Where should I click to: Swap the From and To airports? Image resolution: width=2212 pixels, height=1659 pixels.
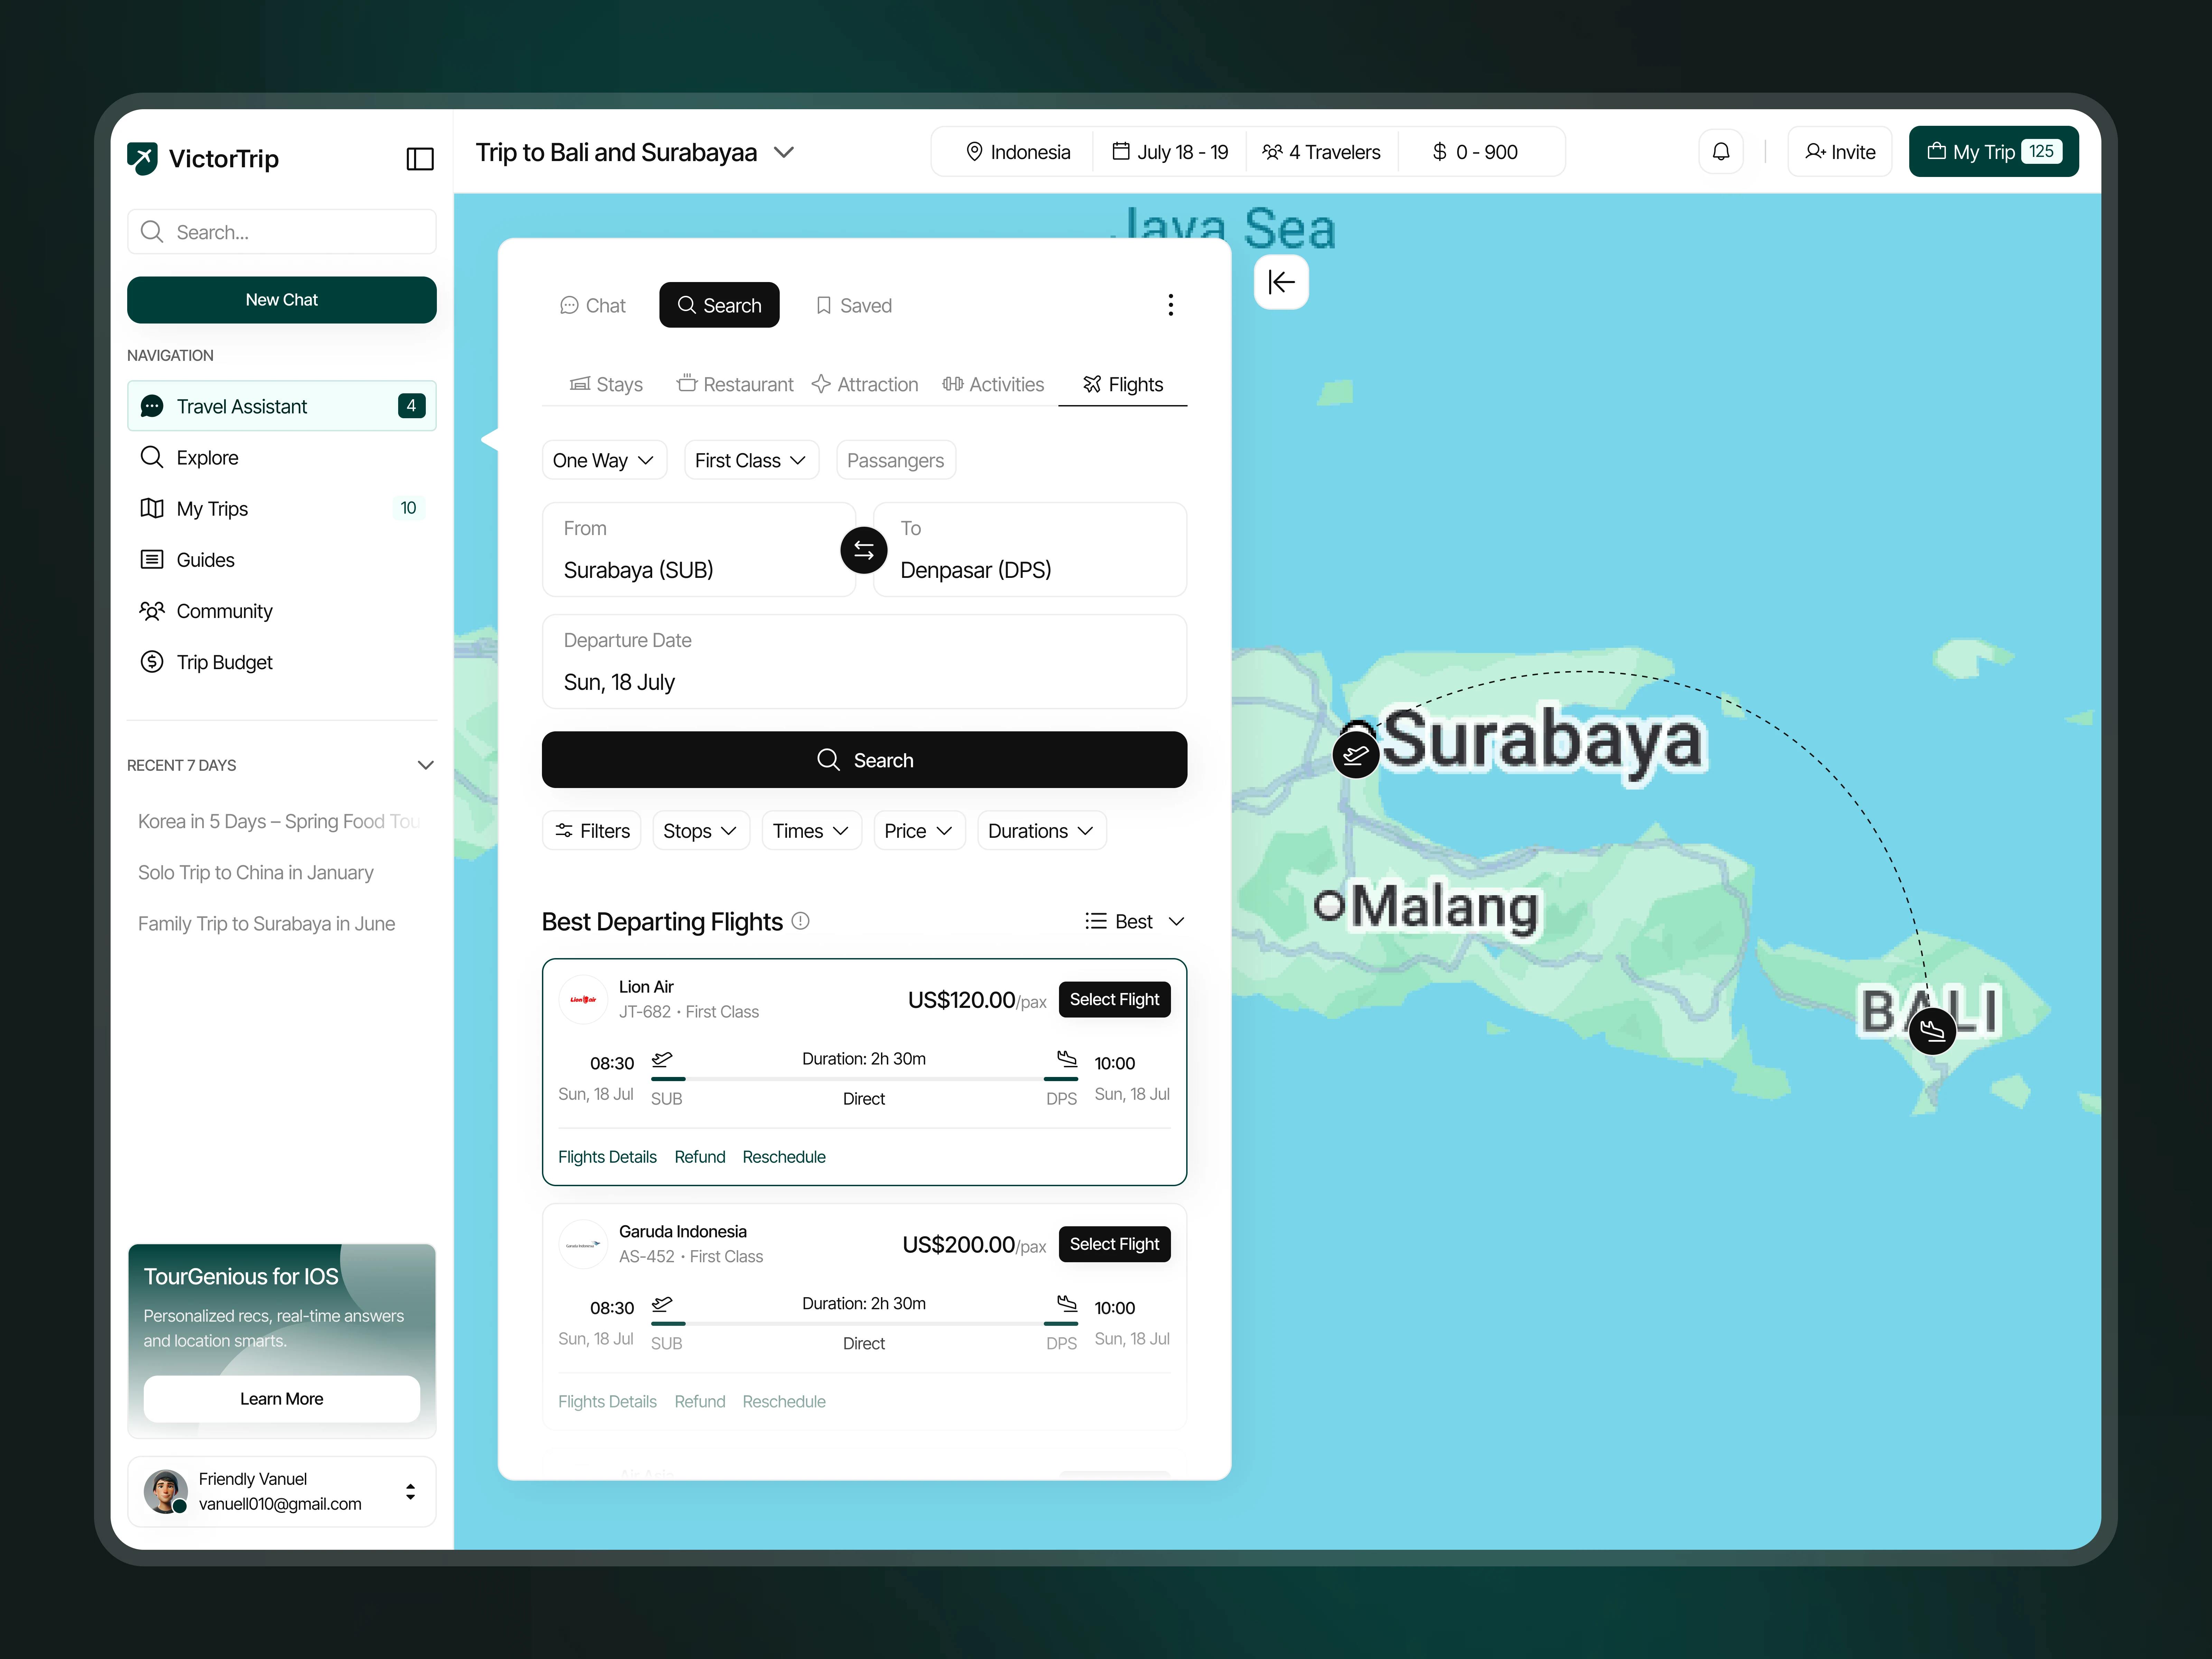click(864, 550)
